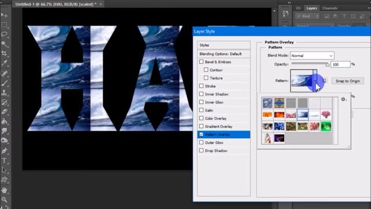
Task: Click the pattern Opacity slider track
Action: pyautogui.click(x=310, y=64)
